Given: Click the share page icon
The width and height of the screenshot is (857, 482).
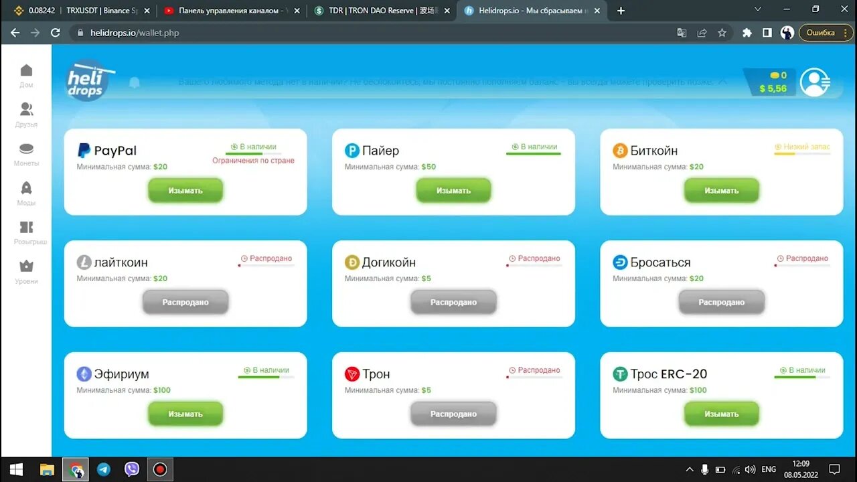Looking at the screenshot, I should point(702,33).
